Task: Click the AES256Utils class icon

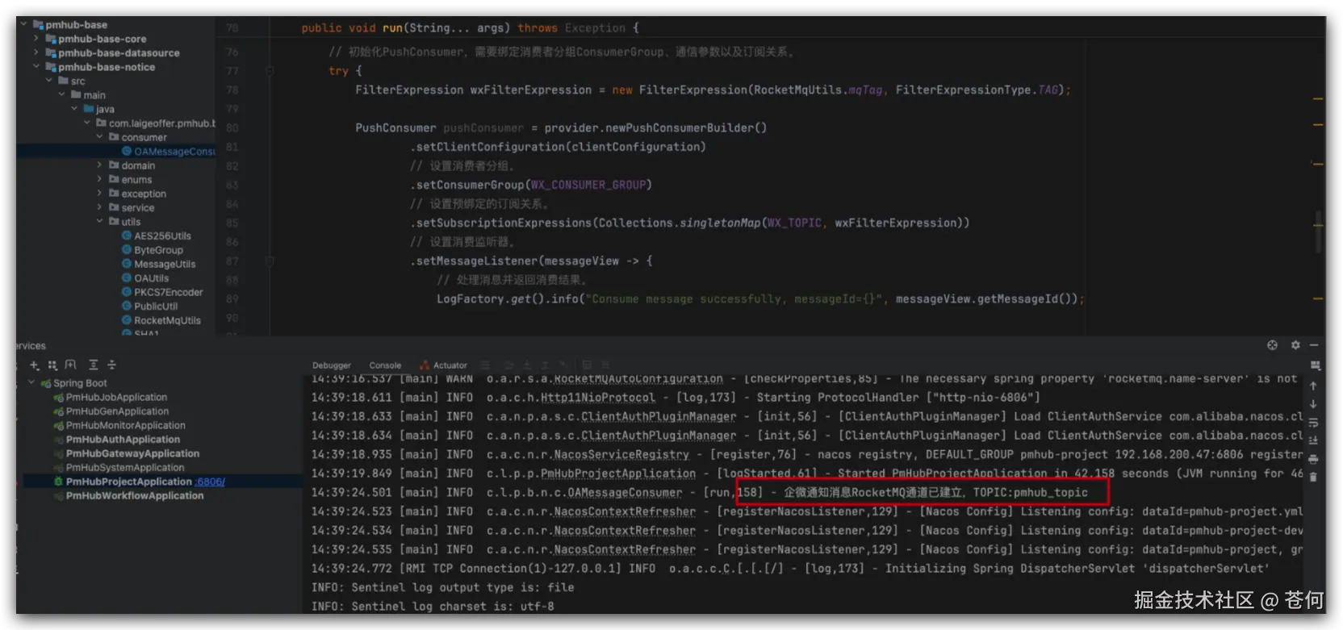Action: pyautogui.click(x=127, y=236)
